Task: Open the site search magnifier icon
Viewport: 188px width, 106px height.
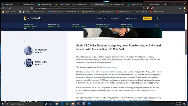Action: coord(158,18)
